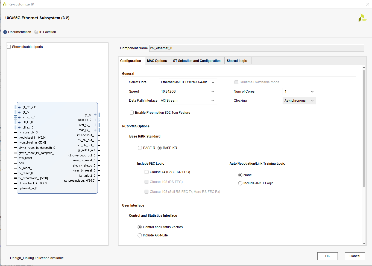Screen dimensions: 372x266
Task: Click the Cancel button
Action: 355,256
